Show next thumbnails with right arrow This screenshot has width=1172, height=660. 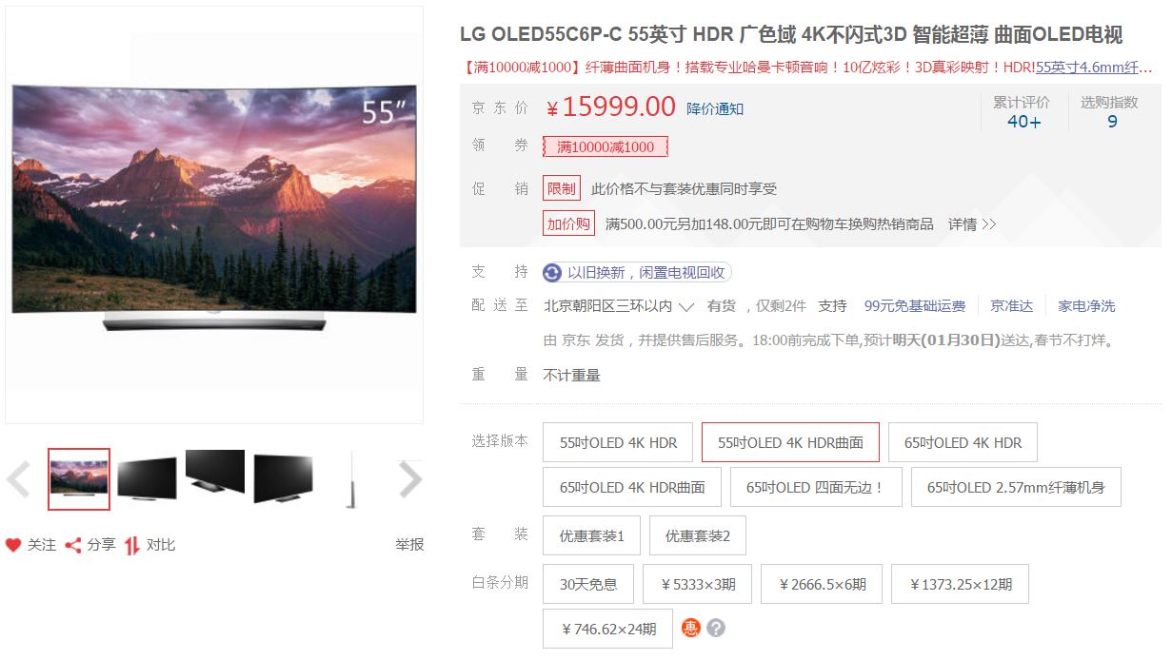point(409,480)
